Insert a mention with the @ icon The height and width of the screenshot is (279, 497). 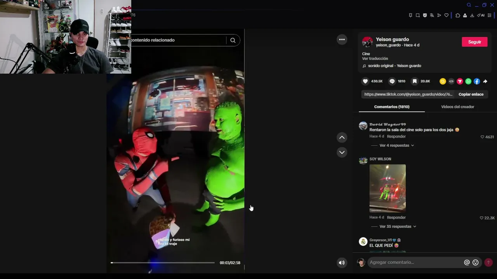coord(467,262)
